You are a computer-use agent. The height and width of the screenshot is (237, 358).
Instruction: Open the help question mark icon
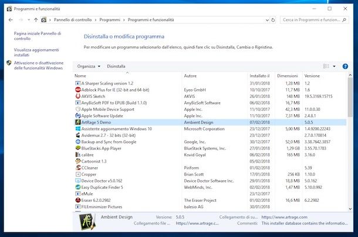345,66
